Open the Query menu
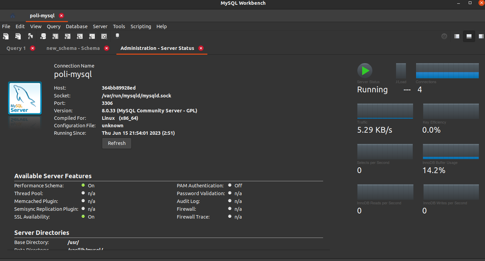 point(54,26)
